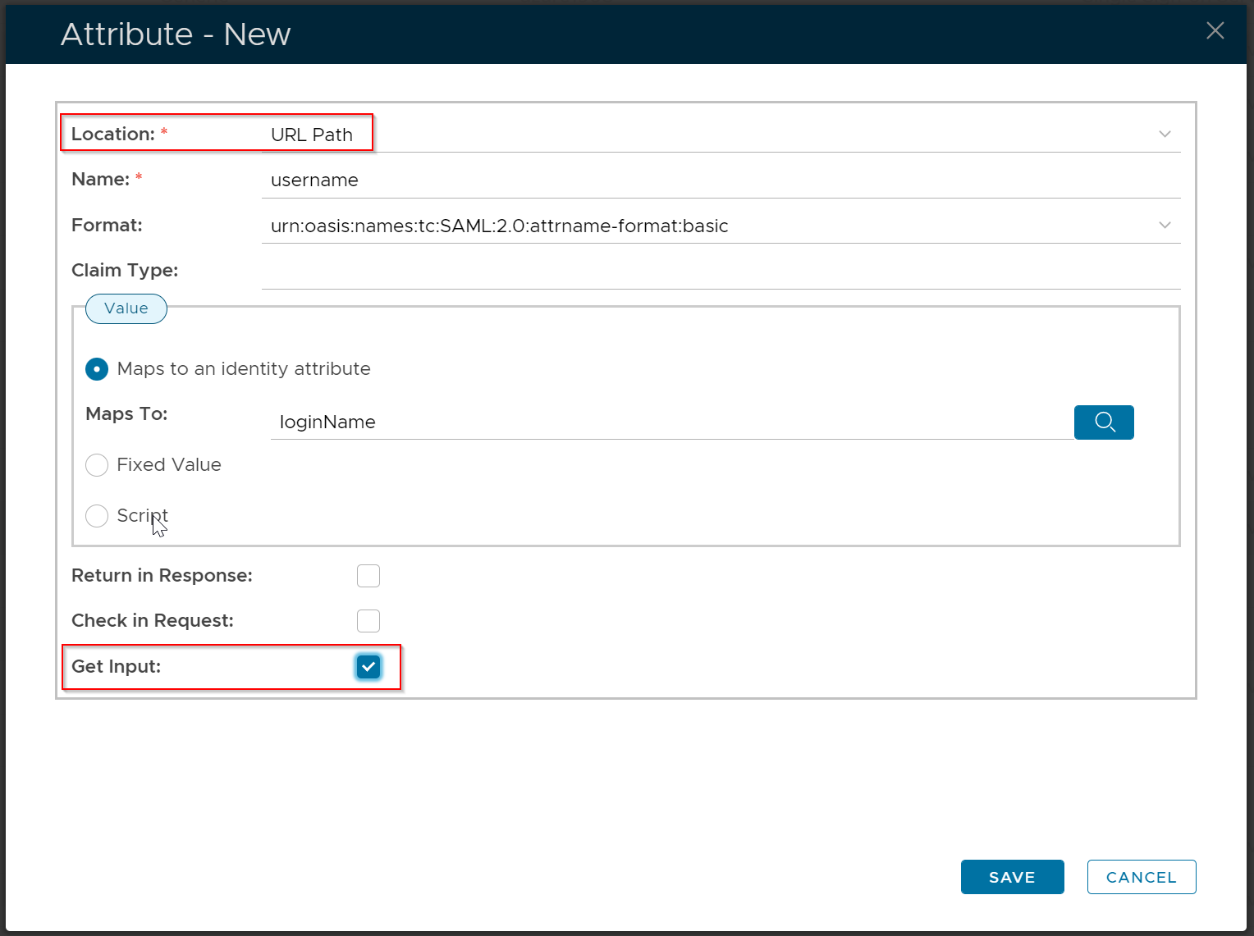Click the Attribute - New dialog title
The width and height of the screenshot is (1254, 936).
pos(176,34)
